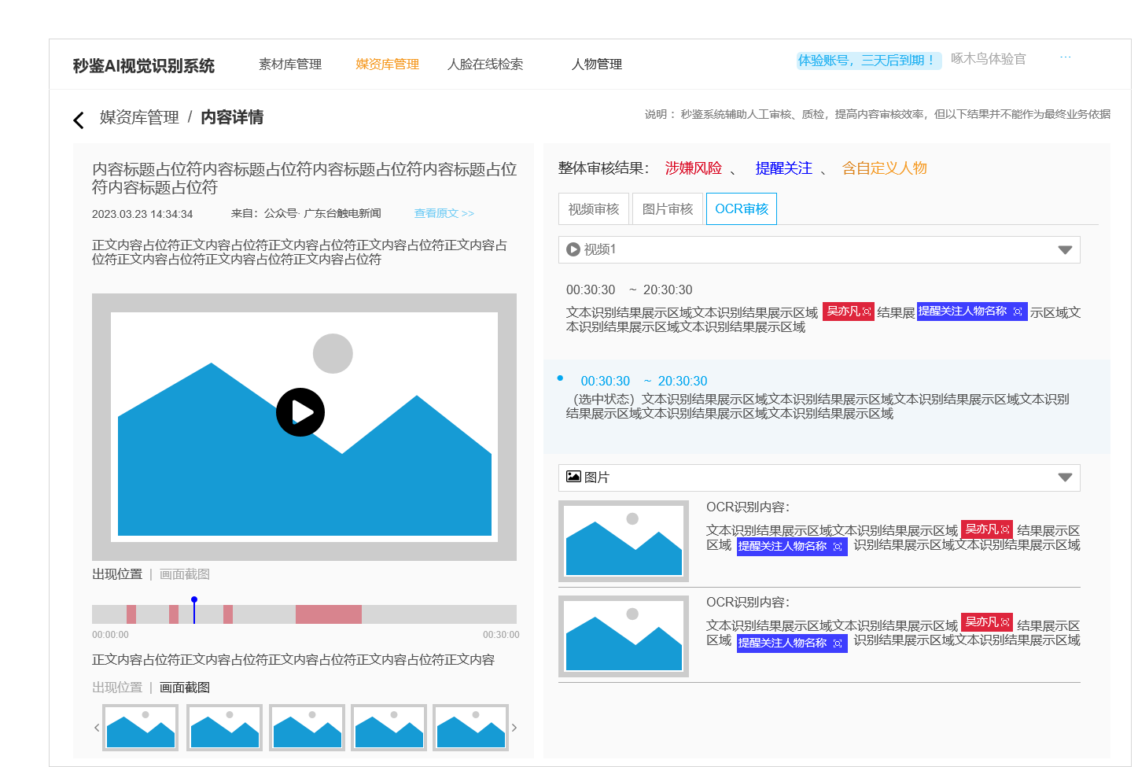The width and height of the screenshot is (1138, 767).
Task: Open the three-dot menu in header
Action: coord(1066,57)
